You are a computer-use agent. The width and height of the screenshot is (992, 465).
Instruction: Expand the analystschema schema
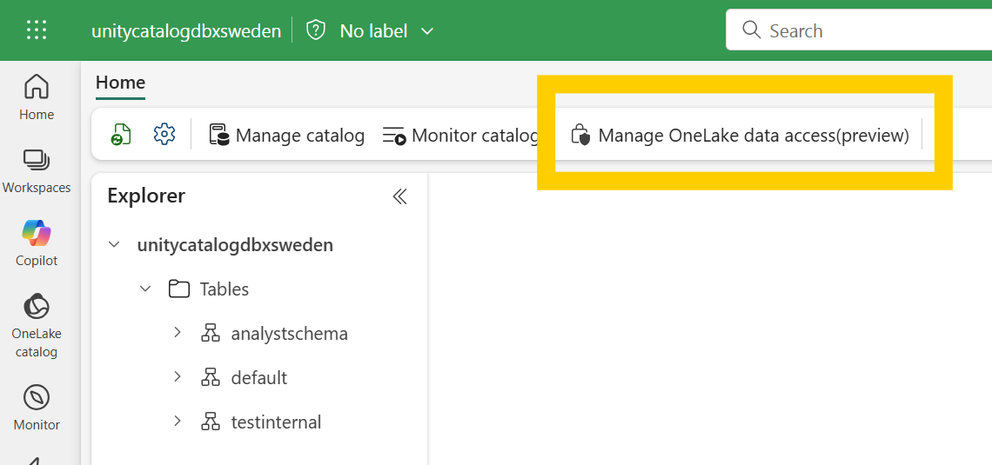coord(178,333)
